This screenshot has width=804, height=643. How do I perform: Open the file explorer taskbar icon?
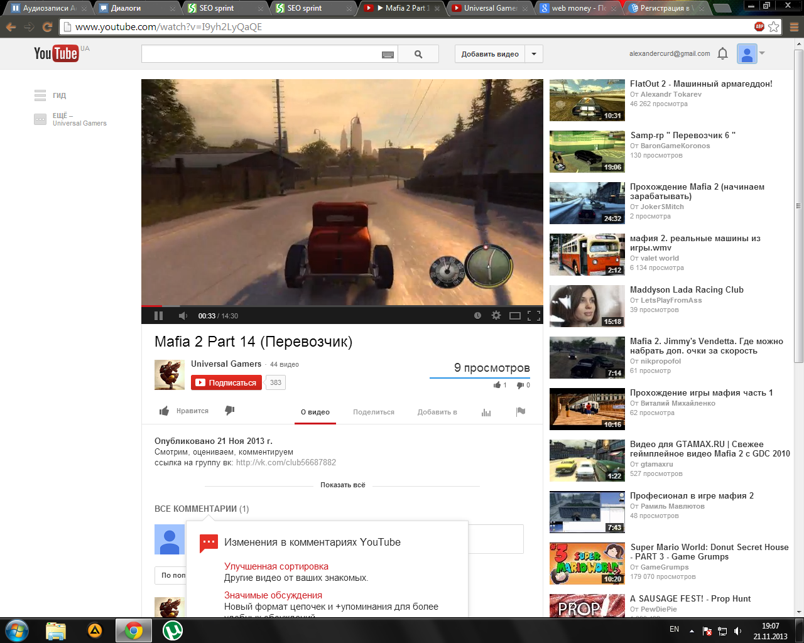56,630
